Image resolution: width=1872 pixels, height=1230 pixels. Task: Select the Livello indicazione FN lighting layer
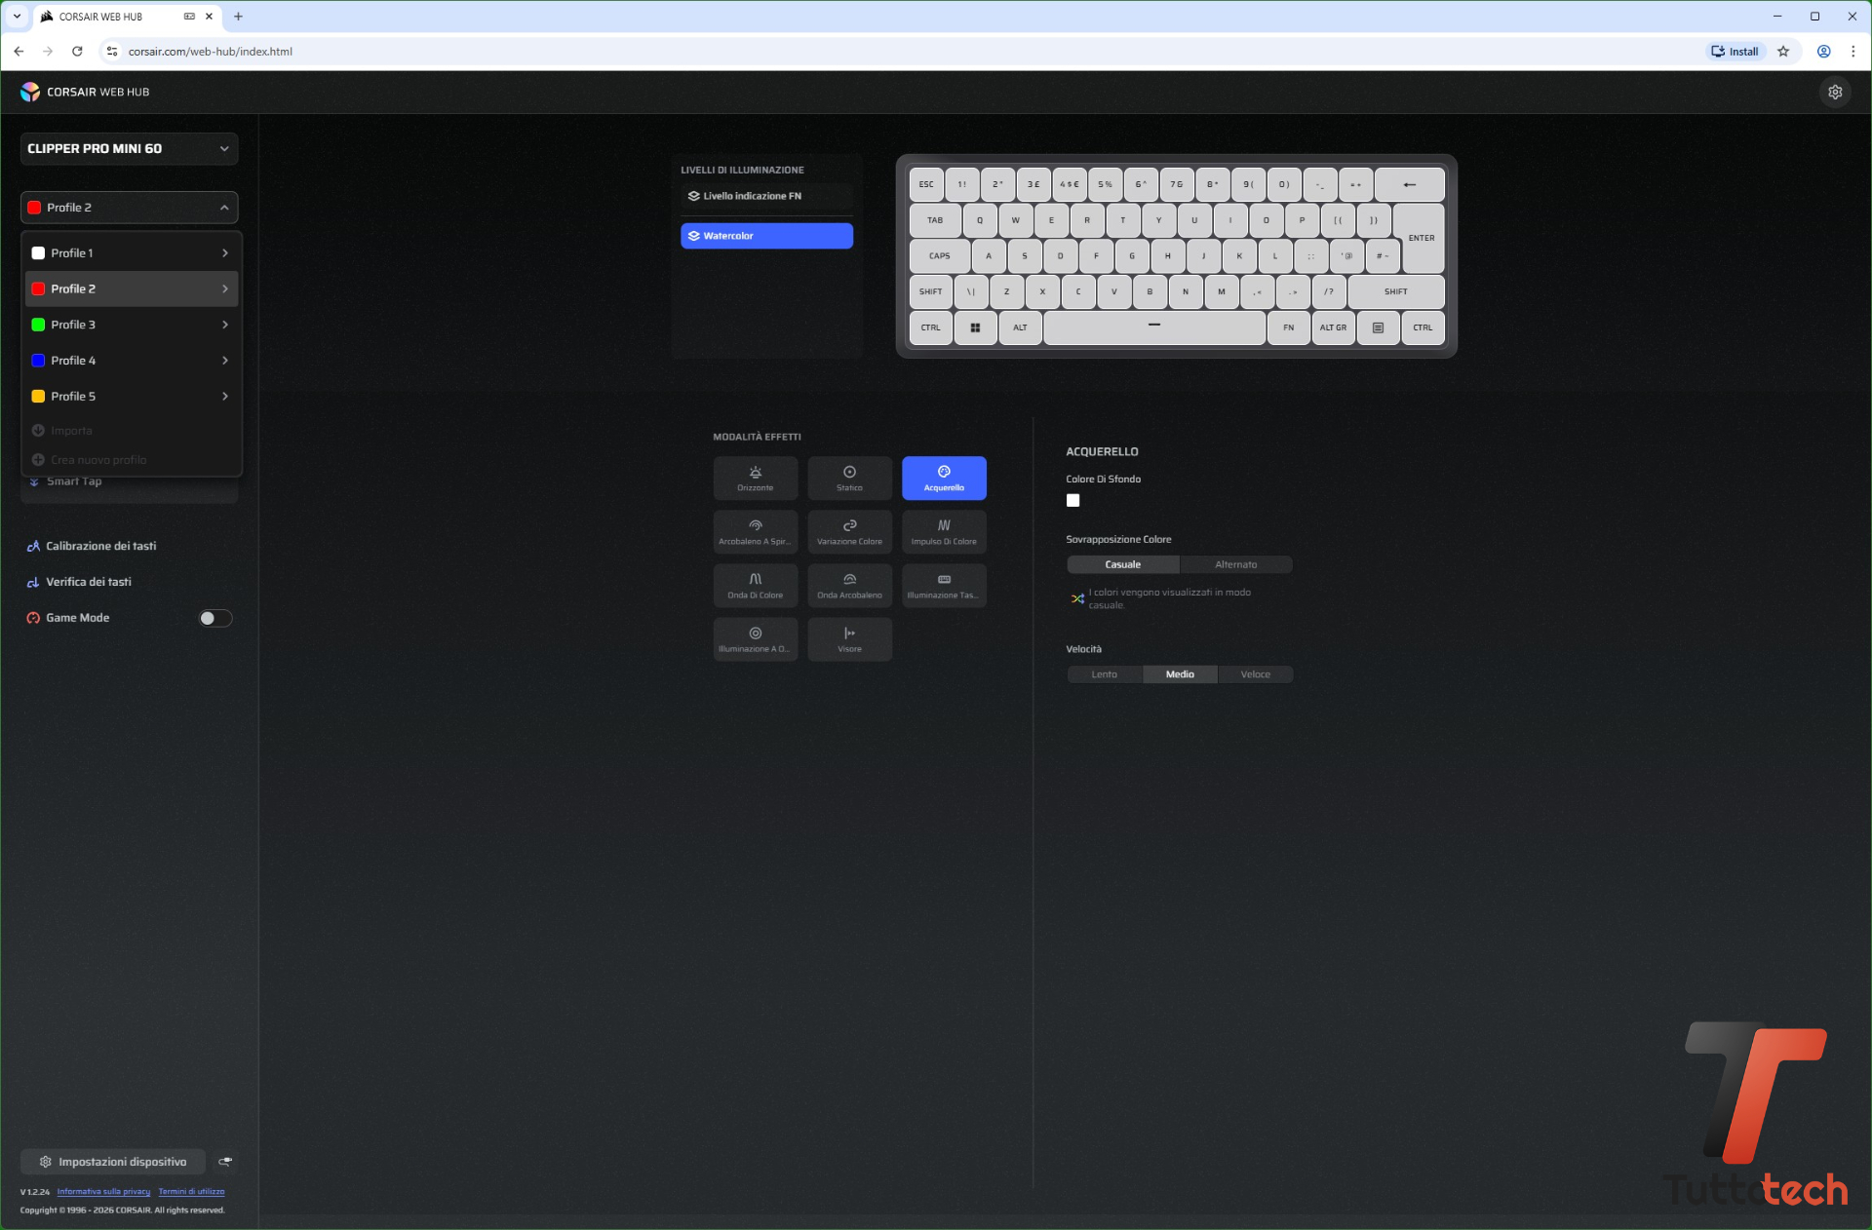tap(766, 196)
